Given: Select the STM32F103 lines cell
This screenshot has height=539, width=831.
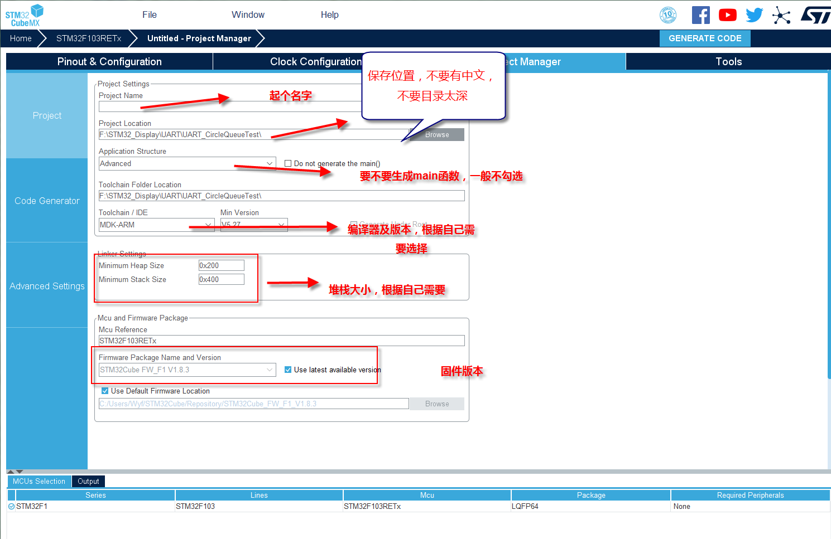Looking at the screenshot, I should [x=259, y=507].
